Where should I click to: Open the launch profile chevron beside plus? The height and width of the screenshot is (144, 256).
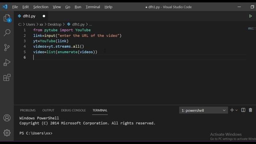236,110
